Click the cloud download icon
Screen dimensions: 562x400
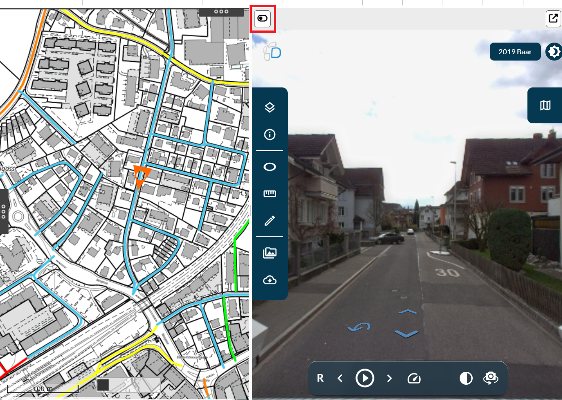click(x=269, y=280)
